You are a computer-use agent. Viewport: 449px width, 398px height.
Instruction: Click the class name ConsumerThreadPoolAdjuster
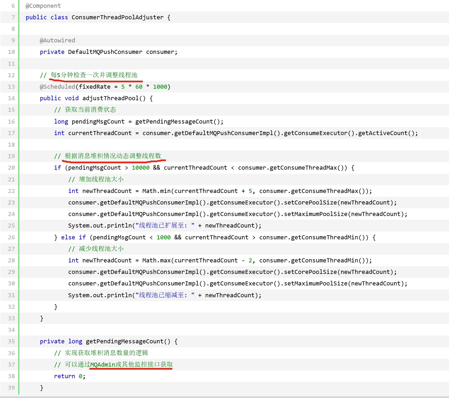point(117,17)
